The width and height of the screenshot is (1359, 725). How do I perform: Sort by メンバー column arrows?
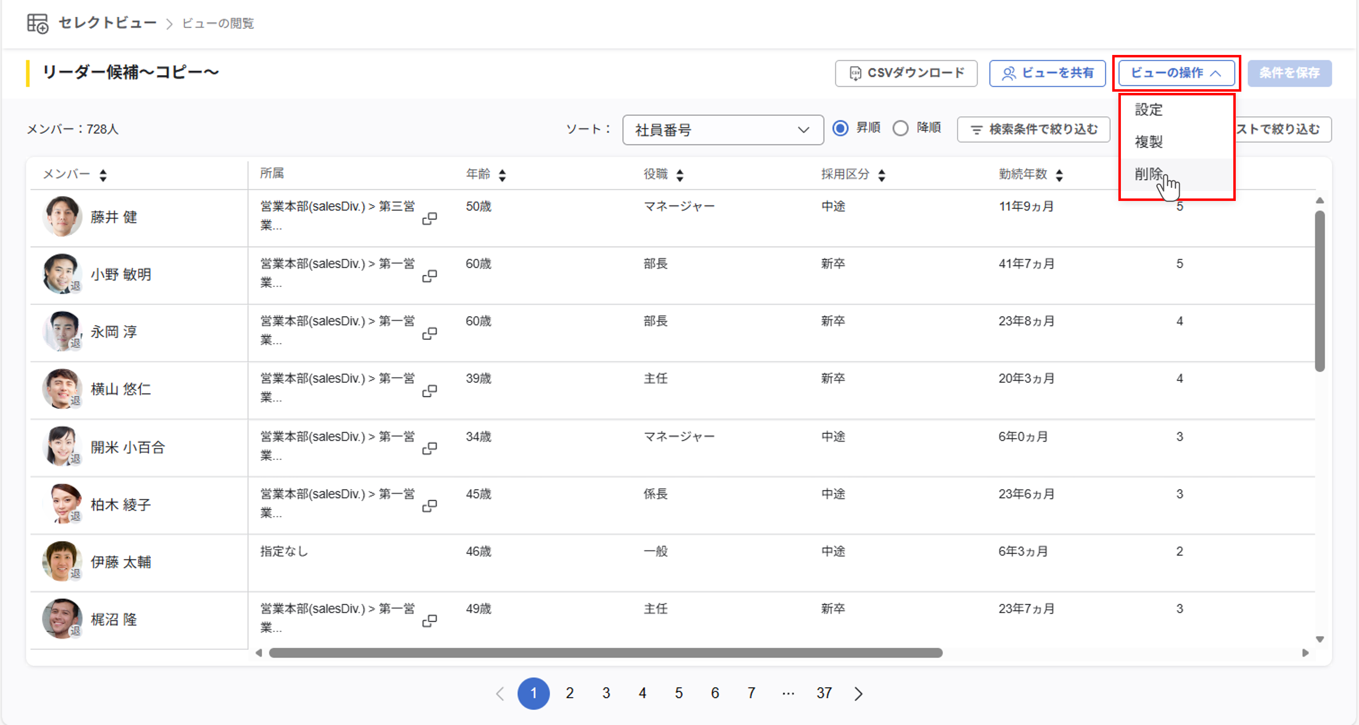click(103, 175)
